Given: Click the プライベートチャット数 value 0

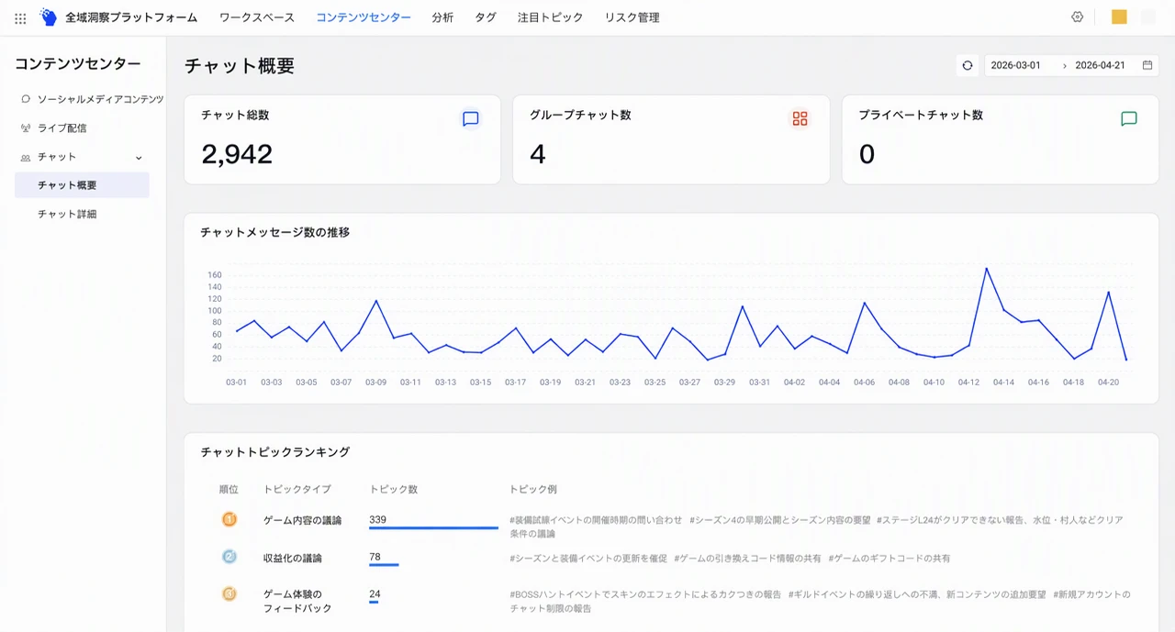Looking at the screenshot, I should tap(867, 154).
